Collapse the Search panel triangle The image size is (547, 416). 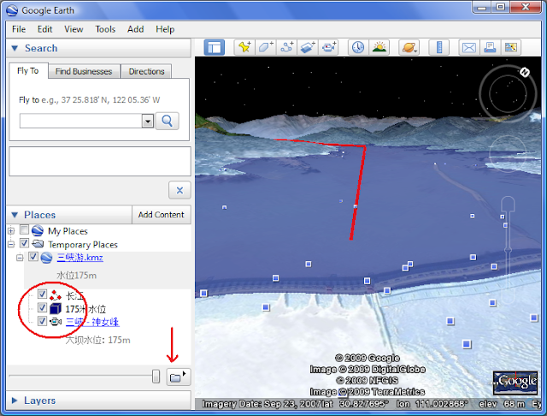(x=15, y=48)
